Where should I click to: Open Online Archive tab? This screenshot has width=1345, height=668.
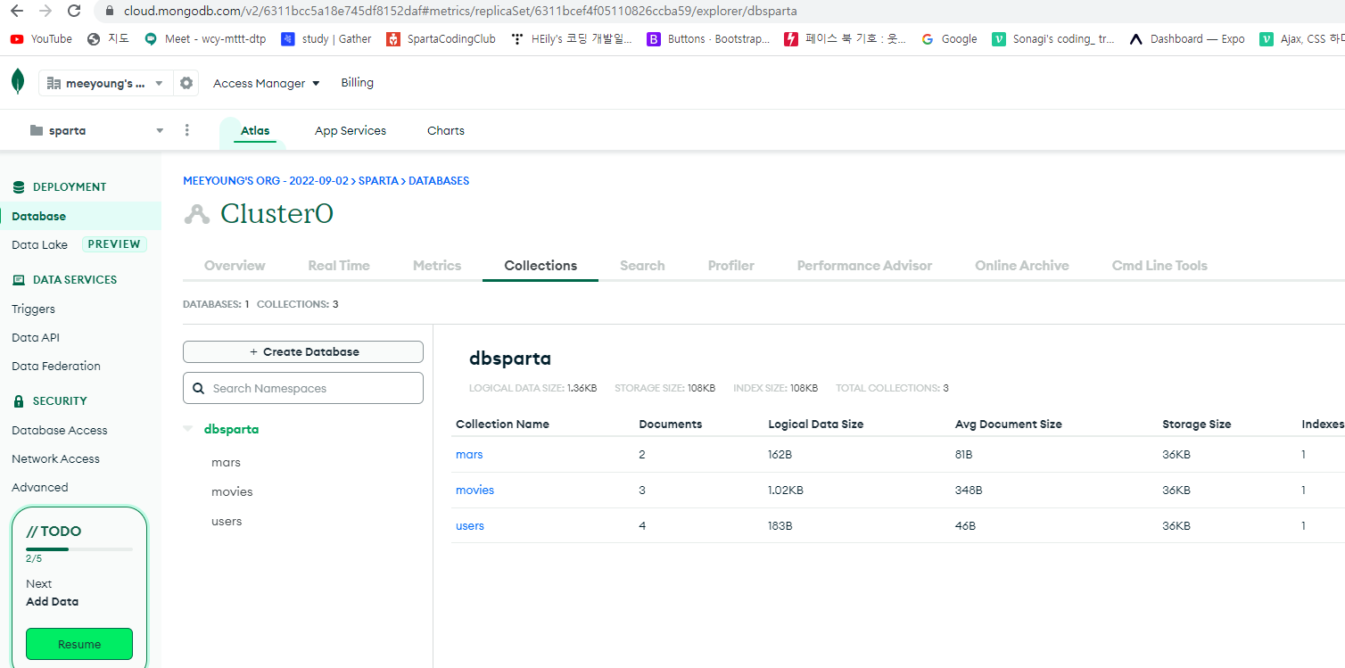pyautogui.click(x=1022, y=266)
